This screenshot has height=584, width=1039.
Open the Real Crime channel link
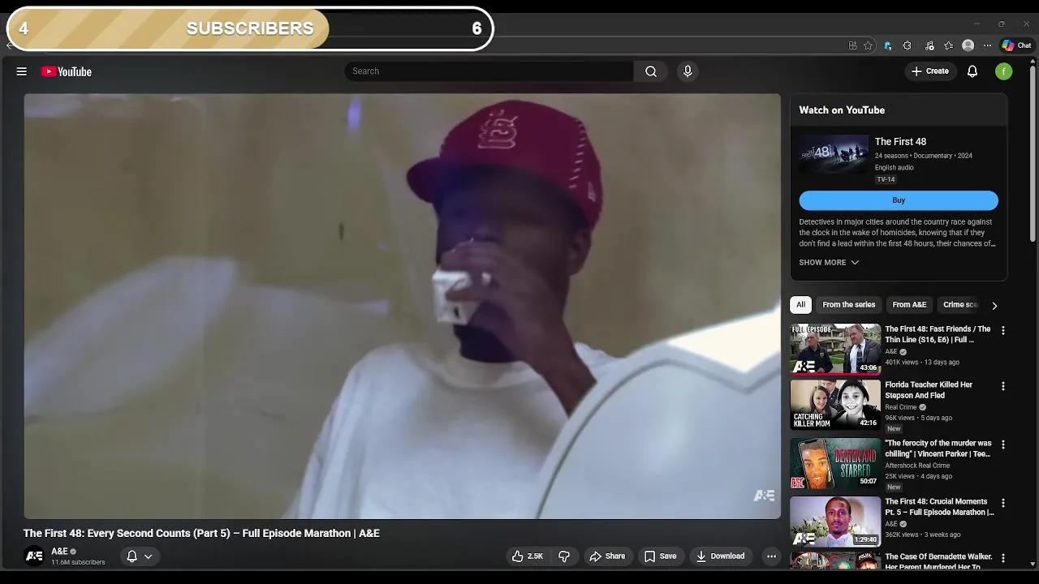901,407
